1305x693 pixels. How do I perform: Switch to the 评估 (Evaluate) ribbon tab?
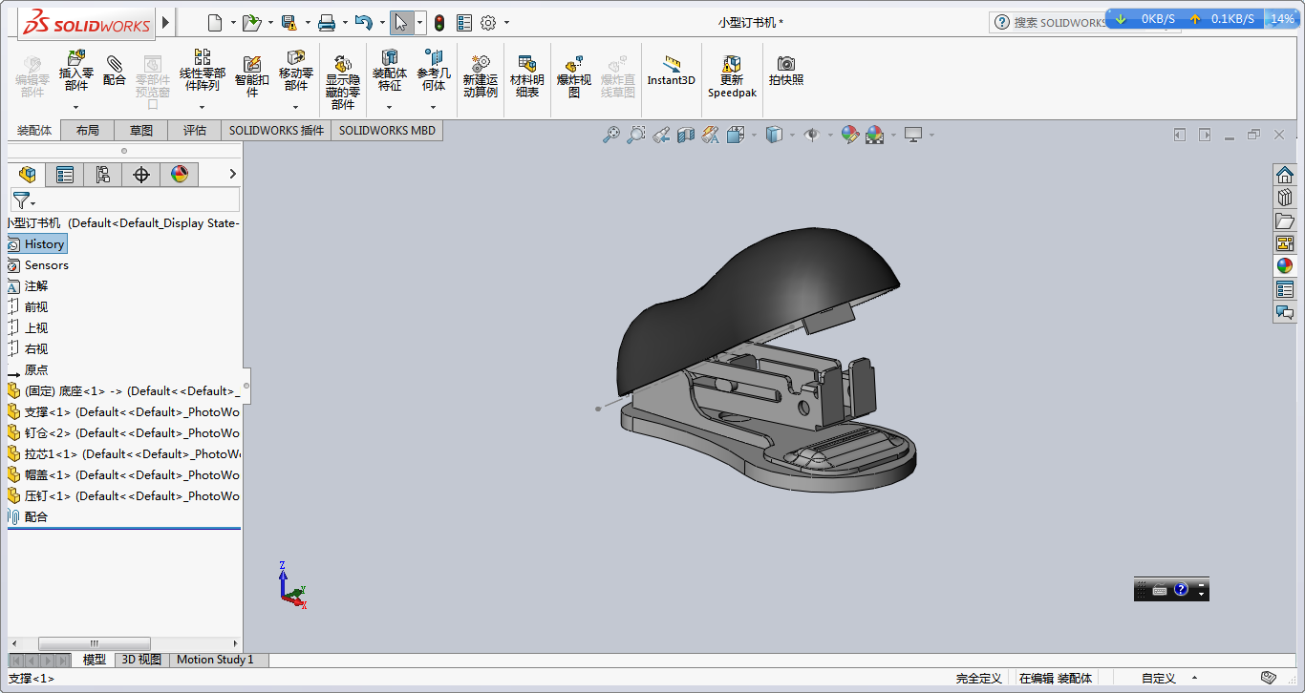point(195,131)
